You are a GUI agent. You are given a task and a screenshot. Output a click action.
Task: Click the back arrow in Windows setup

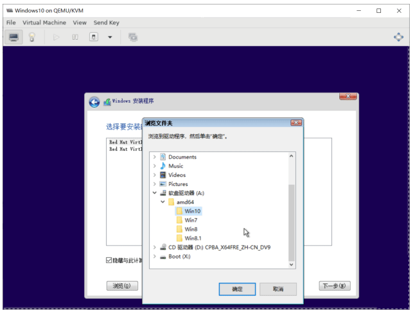[x=94, y=102]
